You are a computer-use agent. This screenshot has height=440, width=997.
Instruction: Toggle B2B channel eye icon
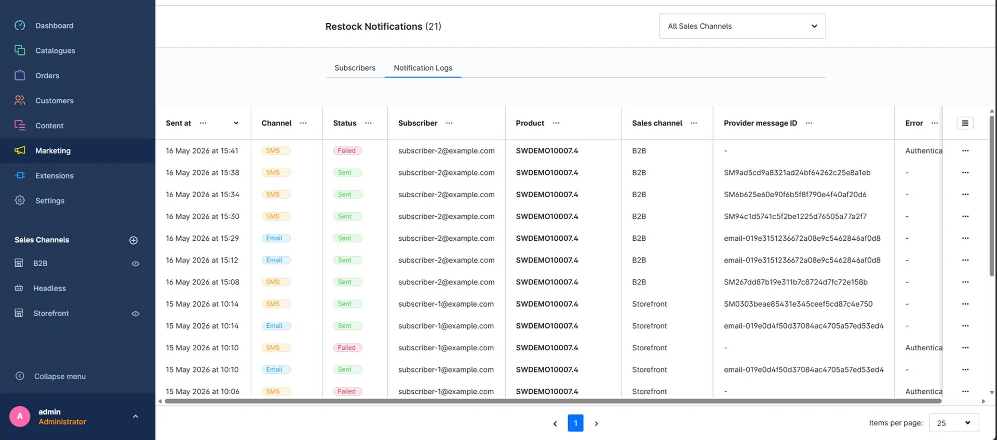click(136, 264)
